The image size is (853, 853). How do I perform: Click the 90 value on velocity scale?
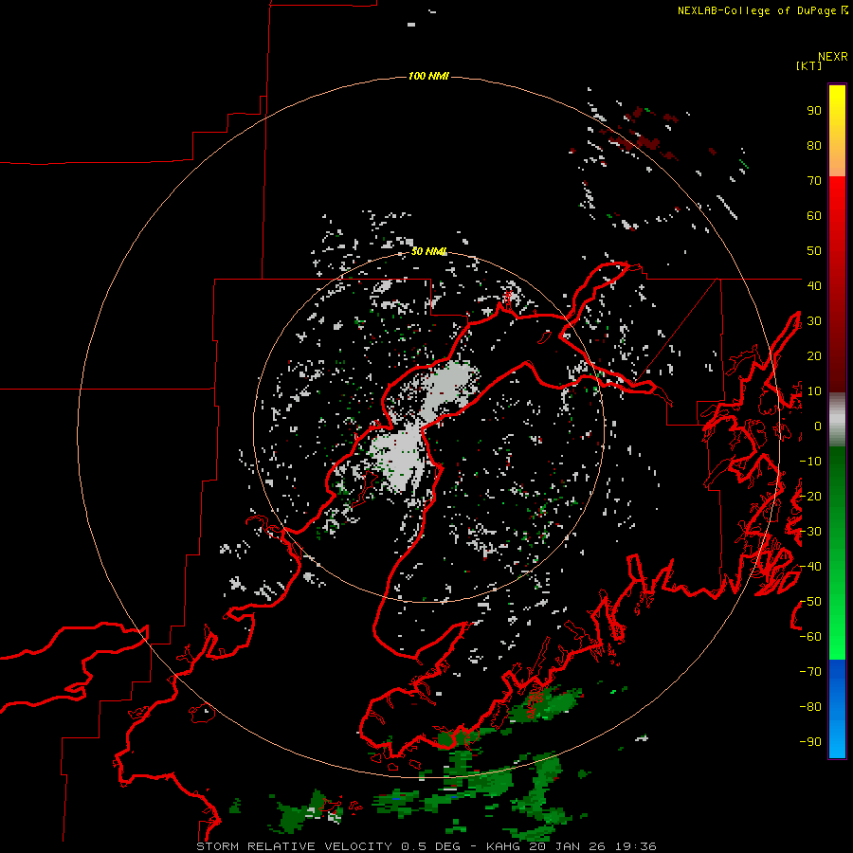(x=814, y=111)
